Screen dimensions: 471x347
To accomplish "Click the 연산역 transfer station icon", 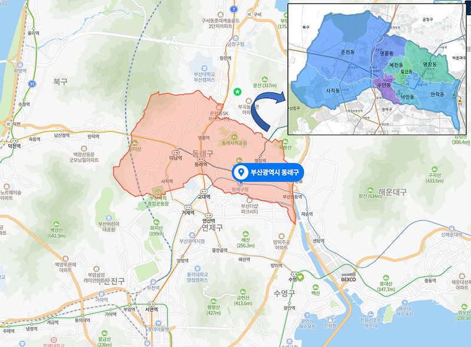I will point(208,215).
